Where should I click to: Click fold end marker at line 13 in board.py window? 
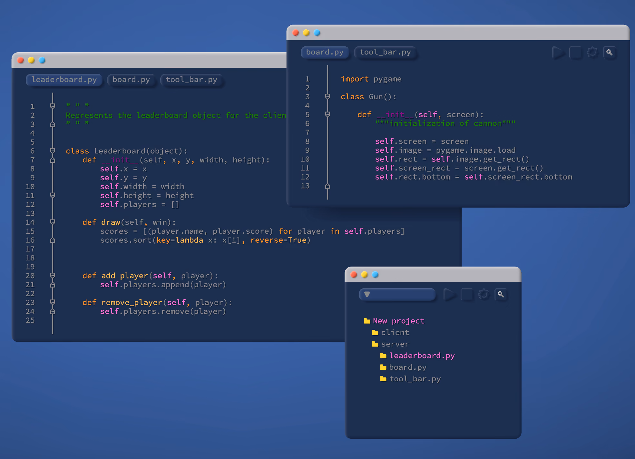327,186
